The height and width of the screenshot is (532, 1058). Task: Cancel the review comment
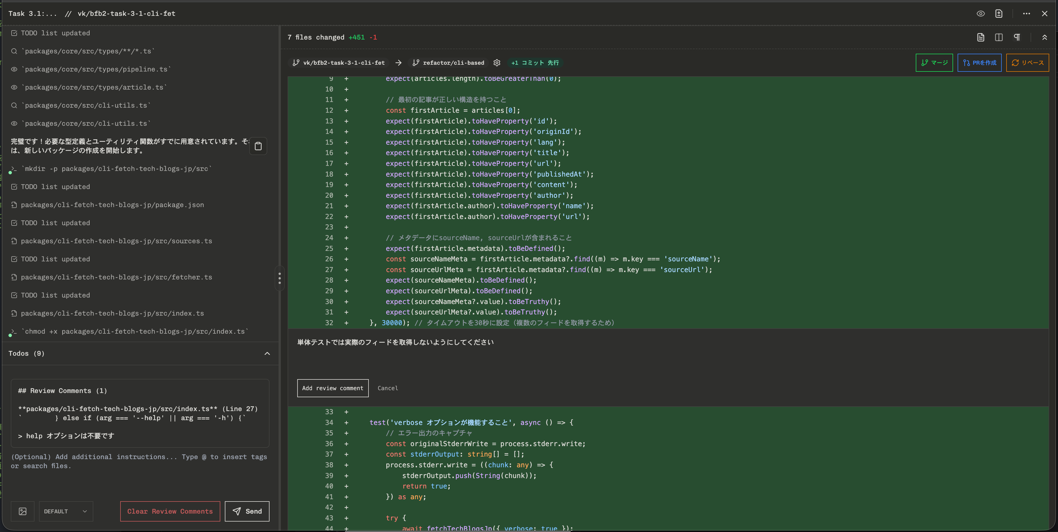tap(387, 388)
